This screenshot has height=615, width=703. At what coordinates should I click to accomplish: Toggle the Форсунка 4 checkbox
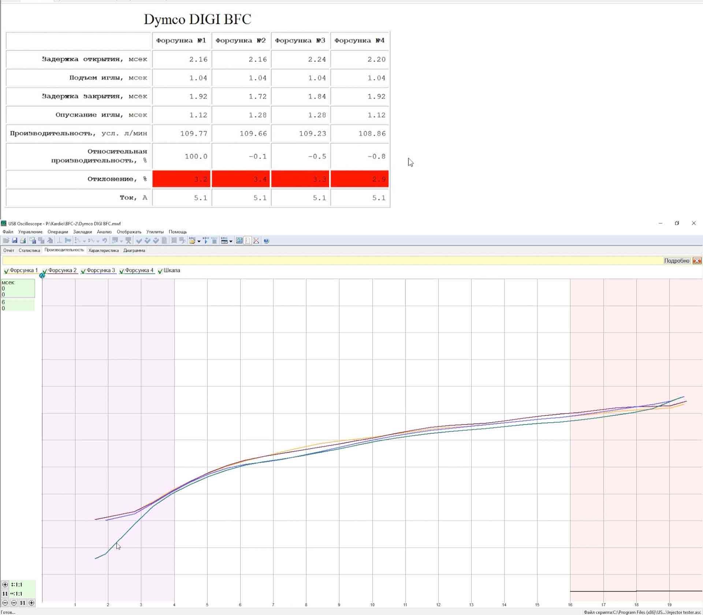(x=122, y=271)
